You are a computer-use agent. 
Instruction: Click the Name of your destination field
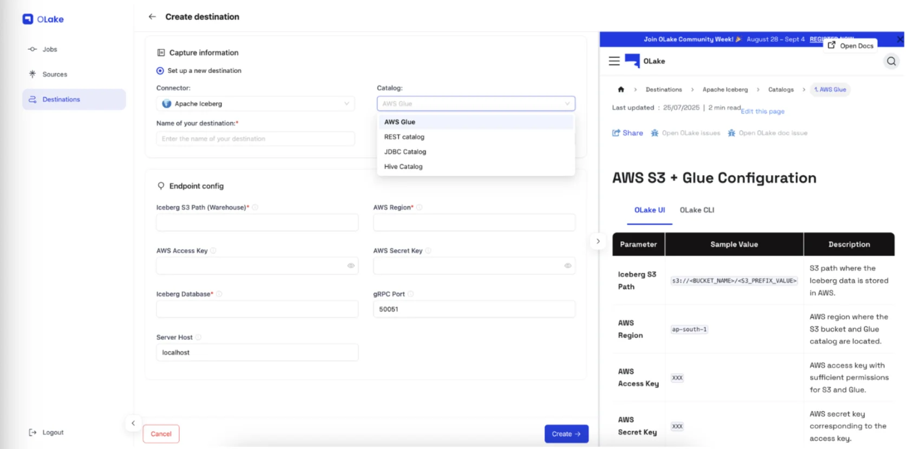point(256,139)
